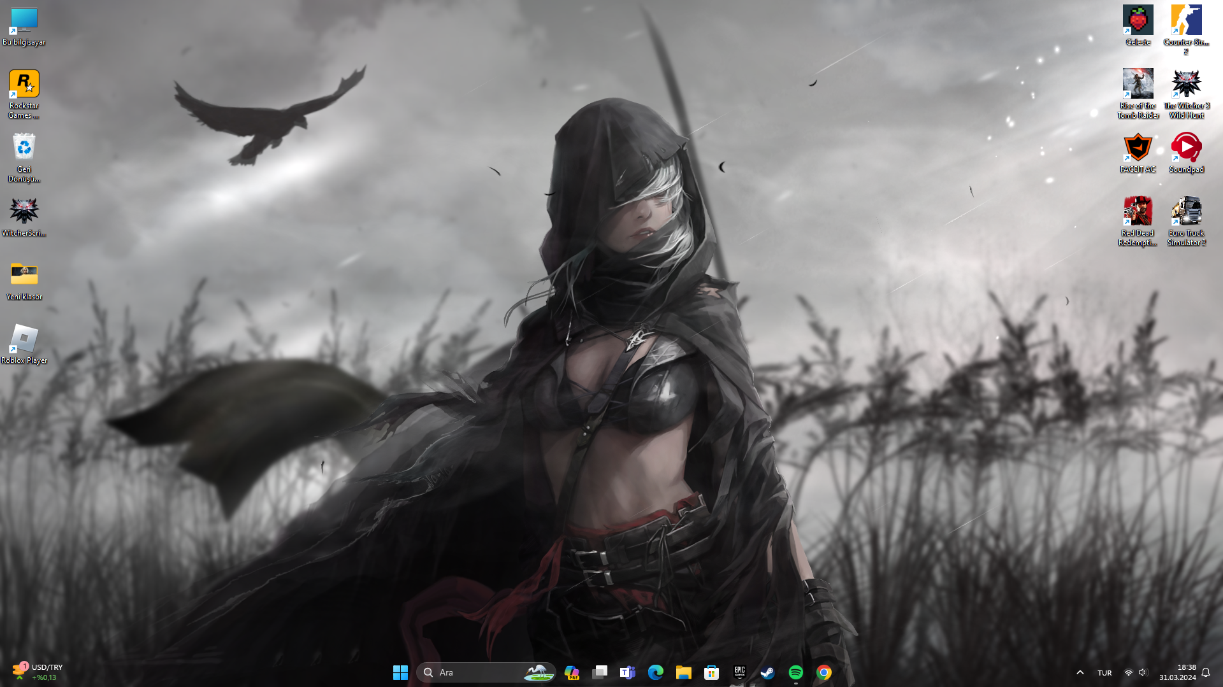Select the Roblox Player shortcut

point(24,344)
